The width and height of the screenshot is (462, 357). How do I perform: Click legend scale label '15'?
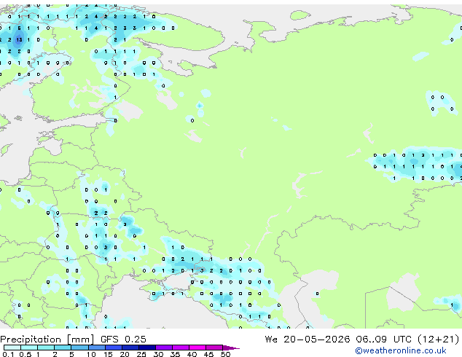108,354
